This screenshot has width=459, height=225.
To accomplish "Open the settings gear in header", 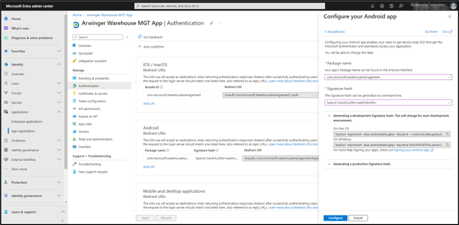I will [382, 6].
